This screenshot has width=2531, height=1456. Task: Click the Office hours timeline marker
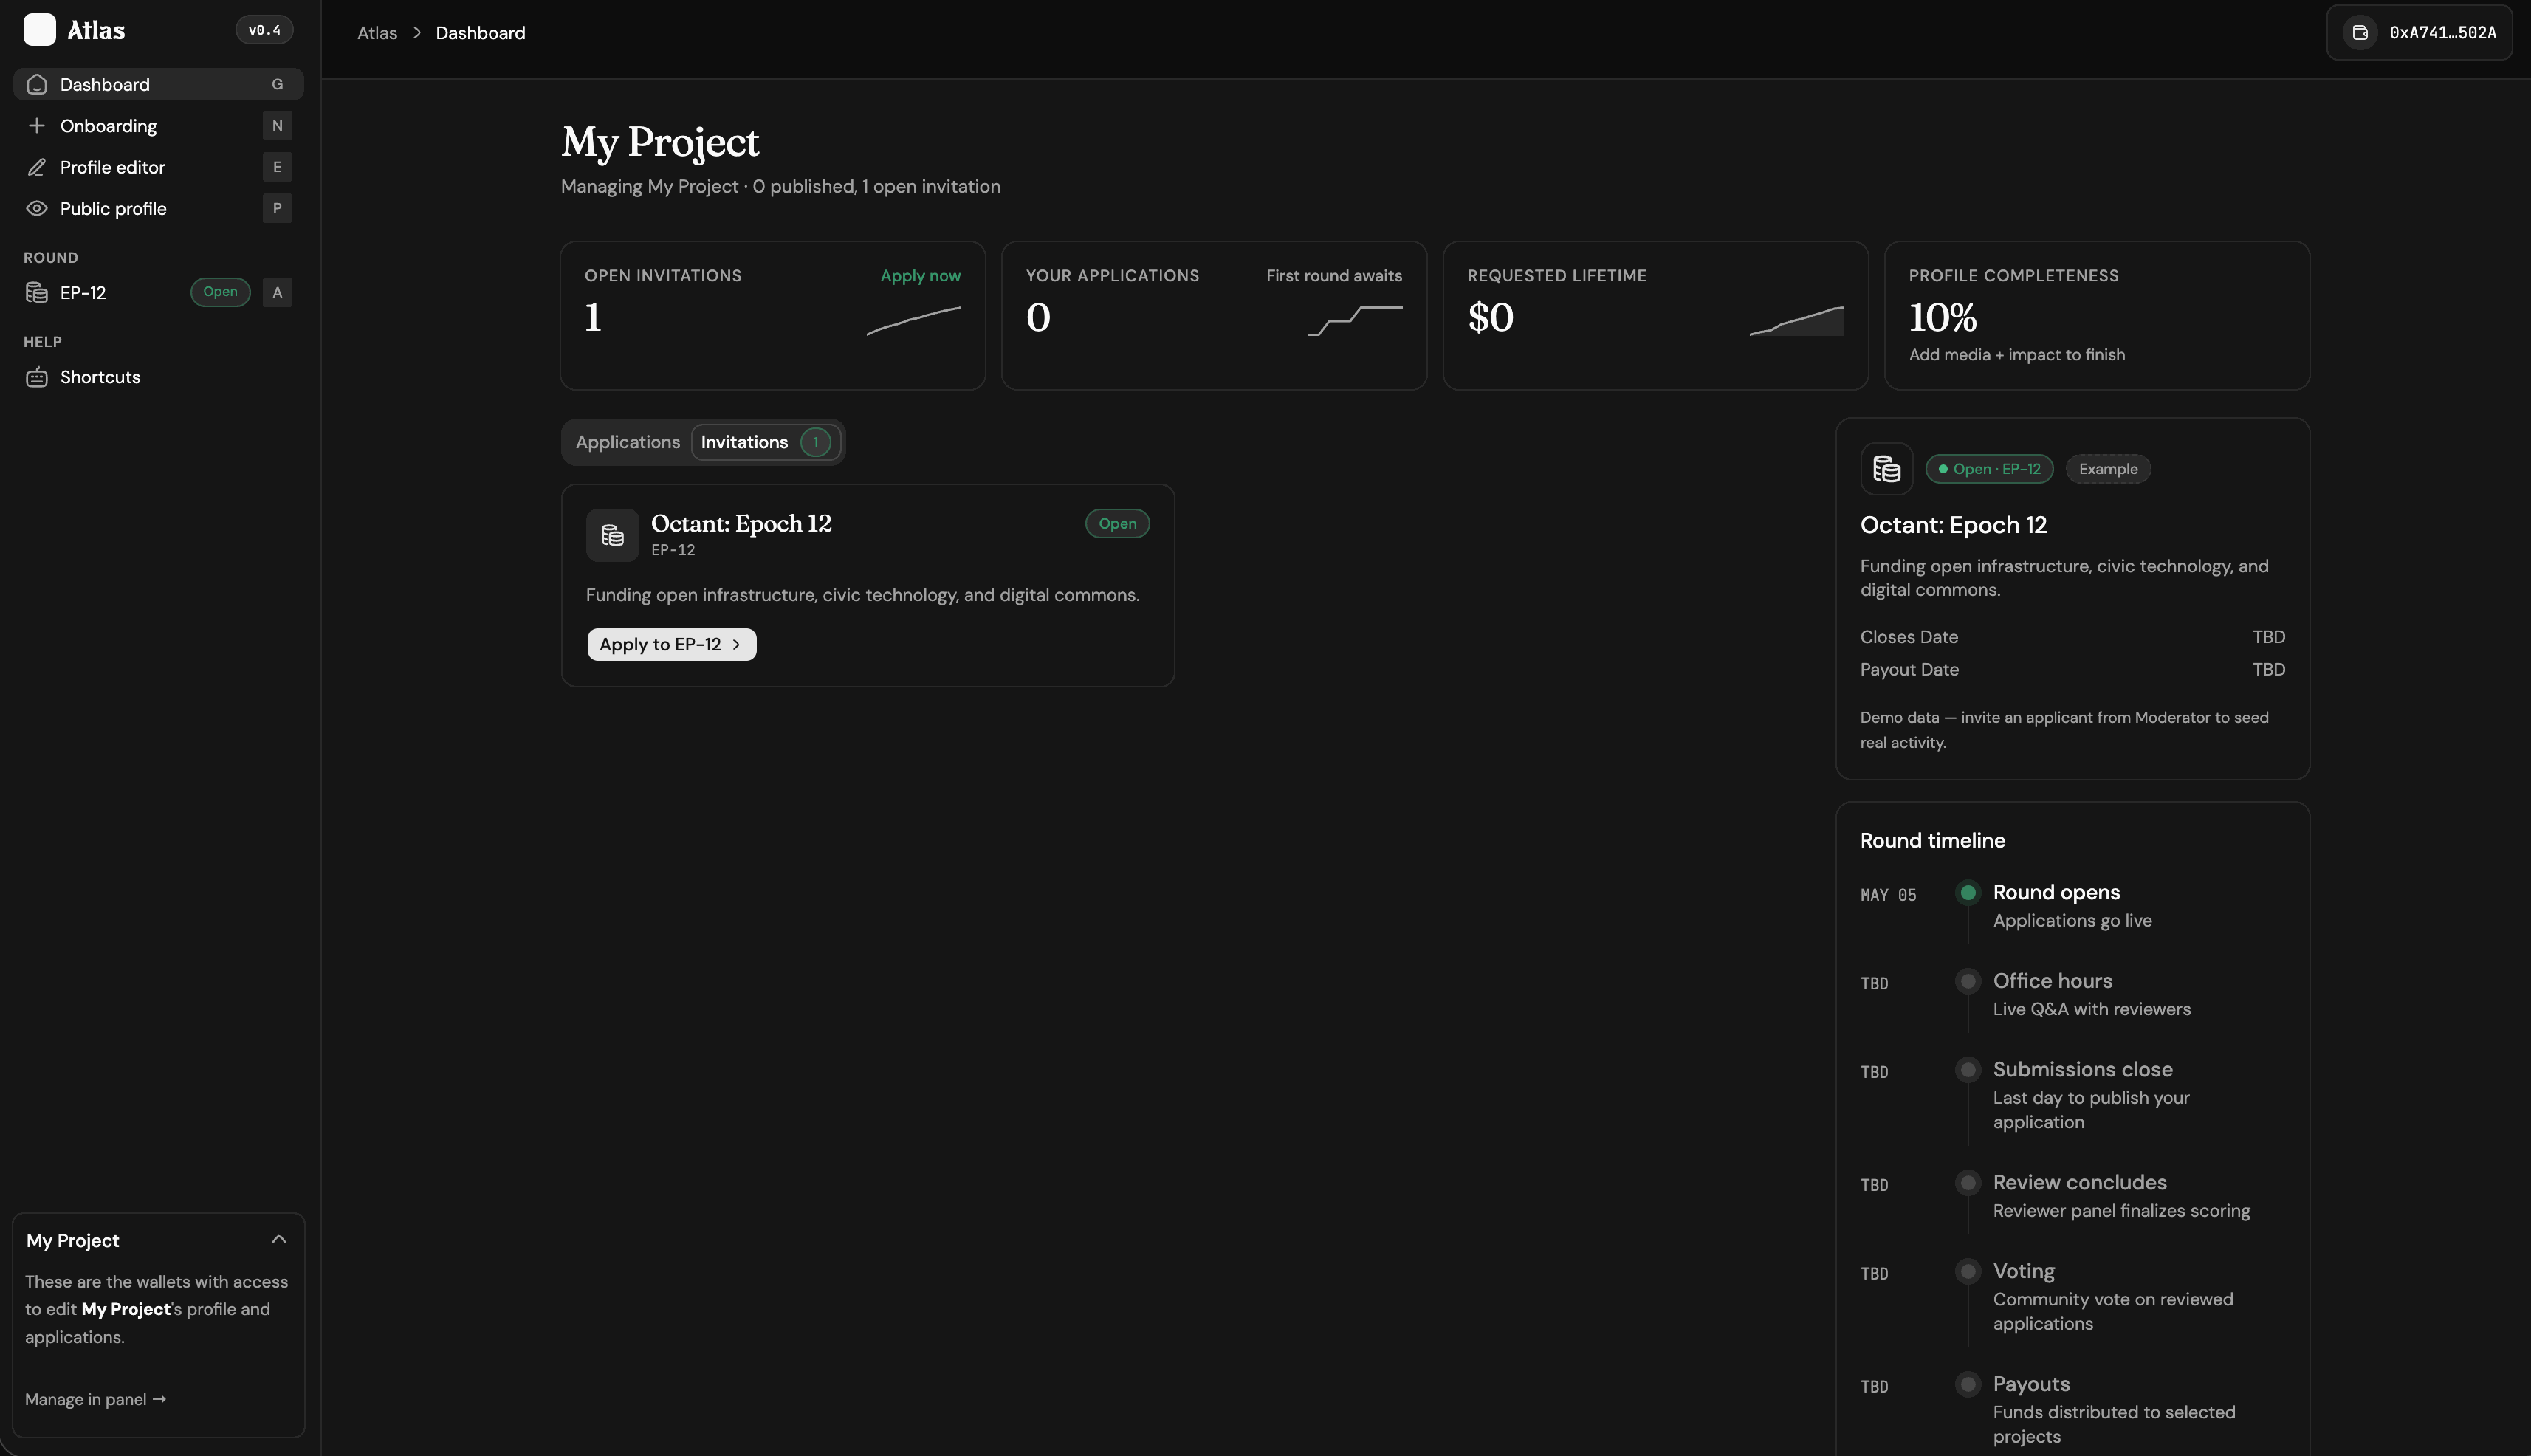tap(1967, 981)
